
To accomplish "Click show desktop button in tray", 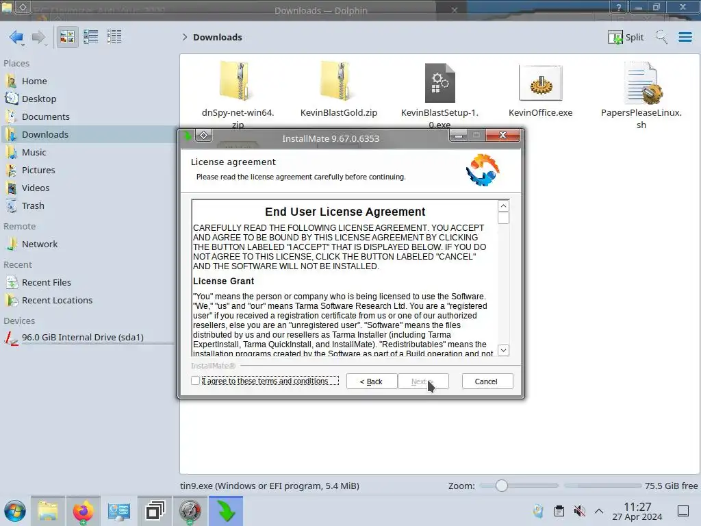I will click(x=683, y=511).
